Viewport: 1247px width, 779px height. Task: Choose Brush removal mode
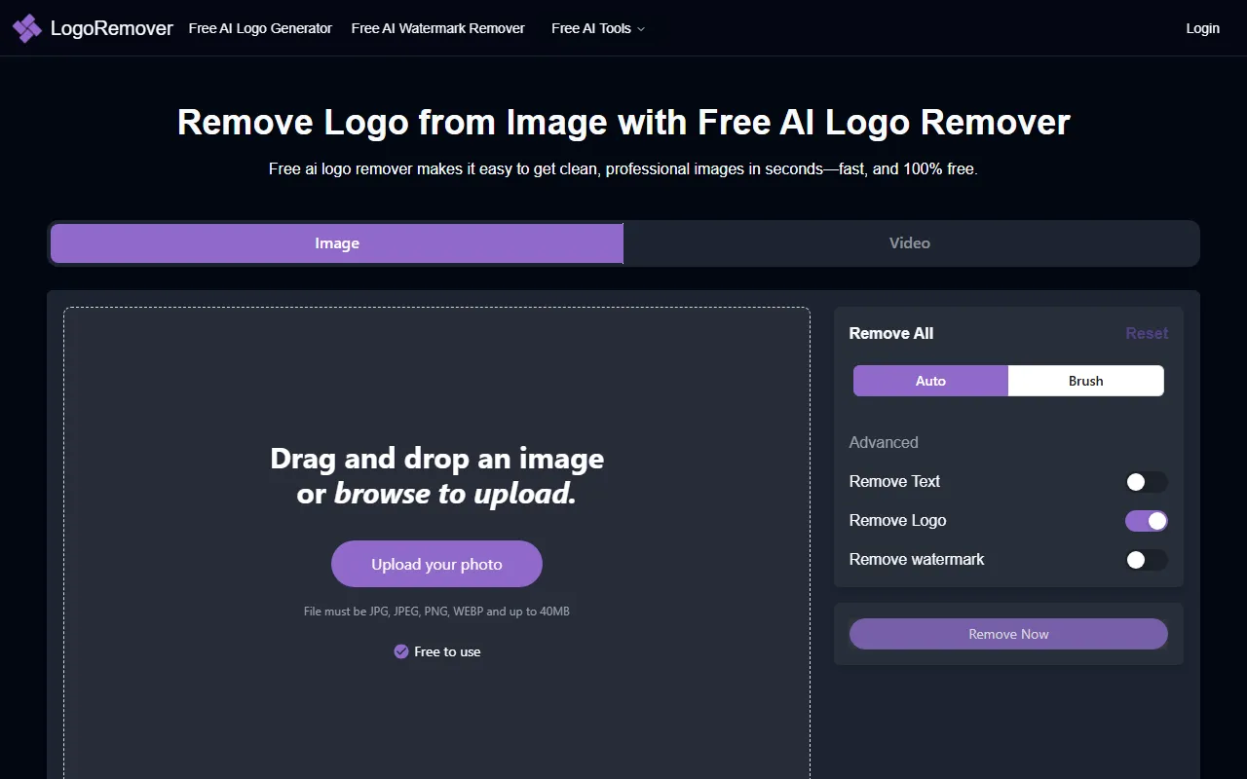point(1085,381)
